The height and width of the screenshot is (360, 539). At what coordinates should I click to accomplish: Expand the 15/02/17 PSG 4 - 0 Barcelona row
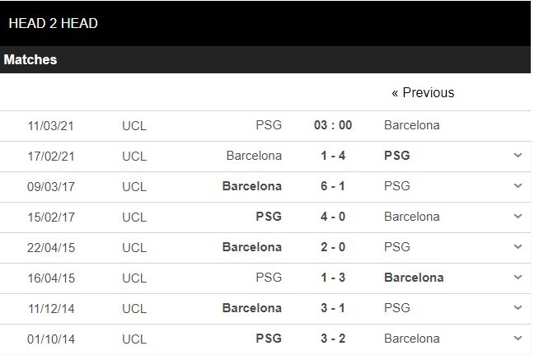[x=518, y=217]
